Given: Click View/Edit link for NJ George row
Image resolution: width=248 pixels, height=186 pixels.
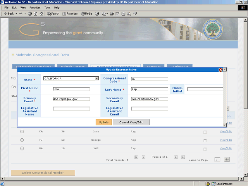Looking at the screenshot, I should [226, 140].
